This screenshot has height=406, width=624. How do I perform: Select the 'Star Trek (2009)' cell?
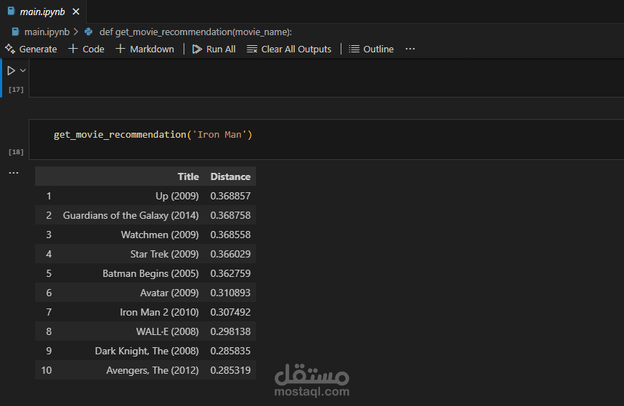164,254
